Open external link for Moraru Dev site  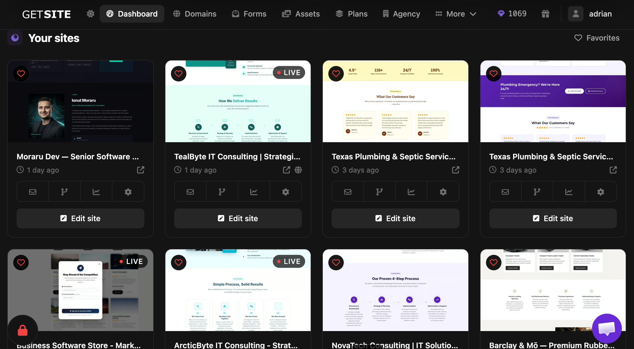pos(141,170)
